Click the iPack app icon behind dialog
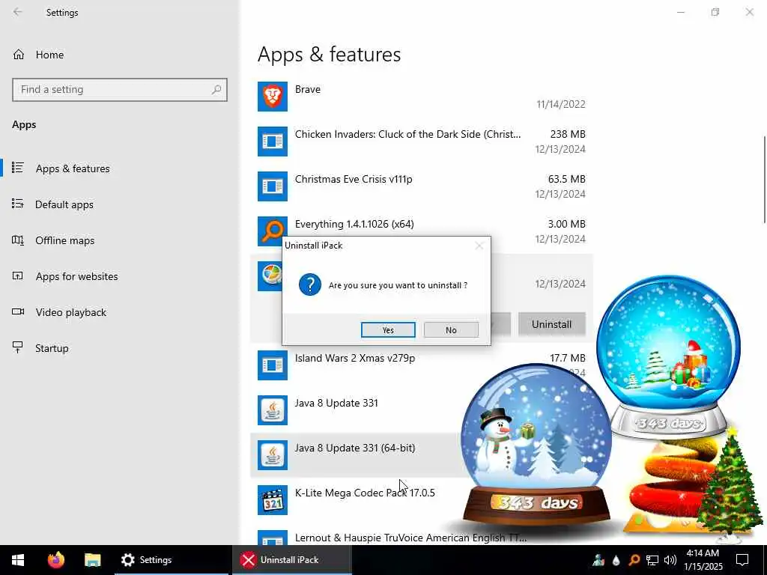 coord(270,276)
